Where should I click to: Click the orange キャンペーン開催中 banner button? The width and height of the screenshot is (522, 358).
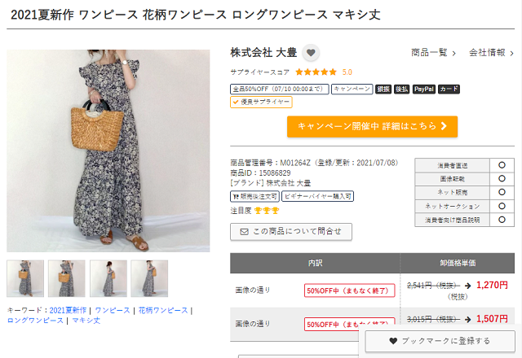pyautogui.click(x=372, y=126)
